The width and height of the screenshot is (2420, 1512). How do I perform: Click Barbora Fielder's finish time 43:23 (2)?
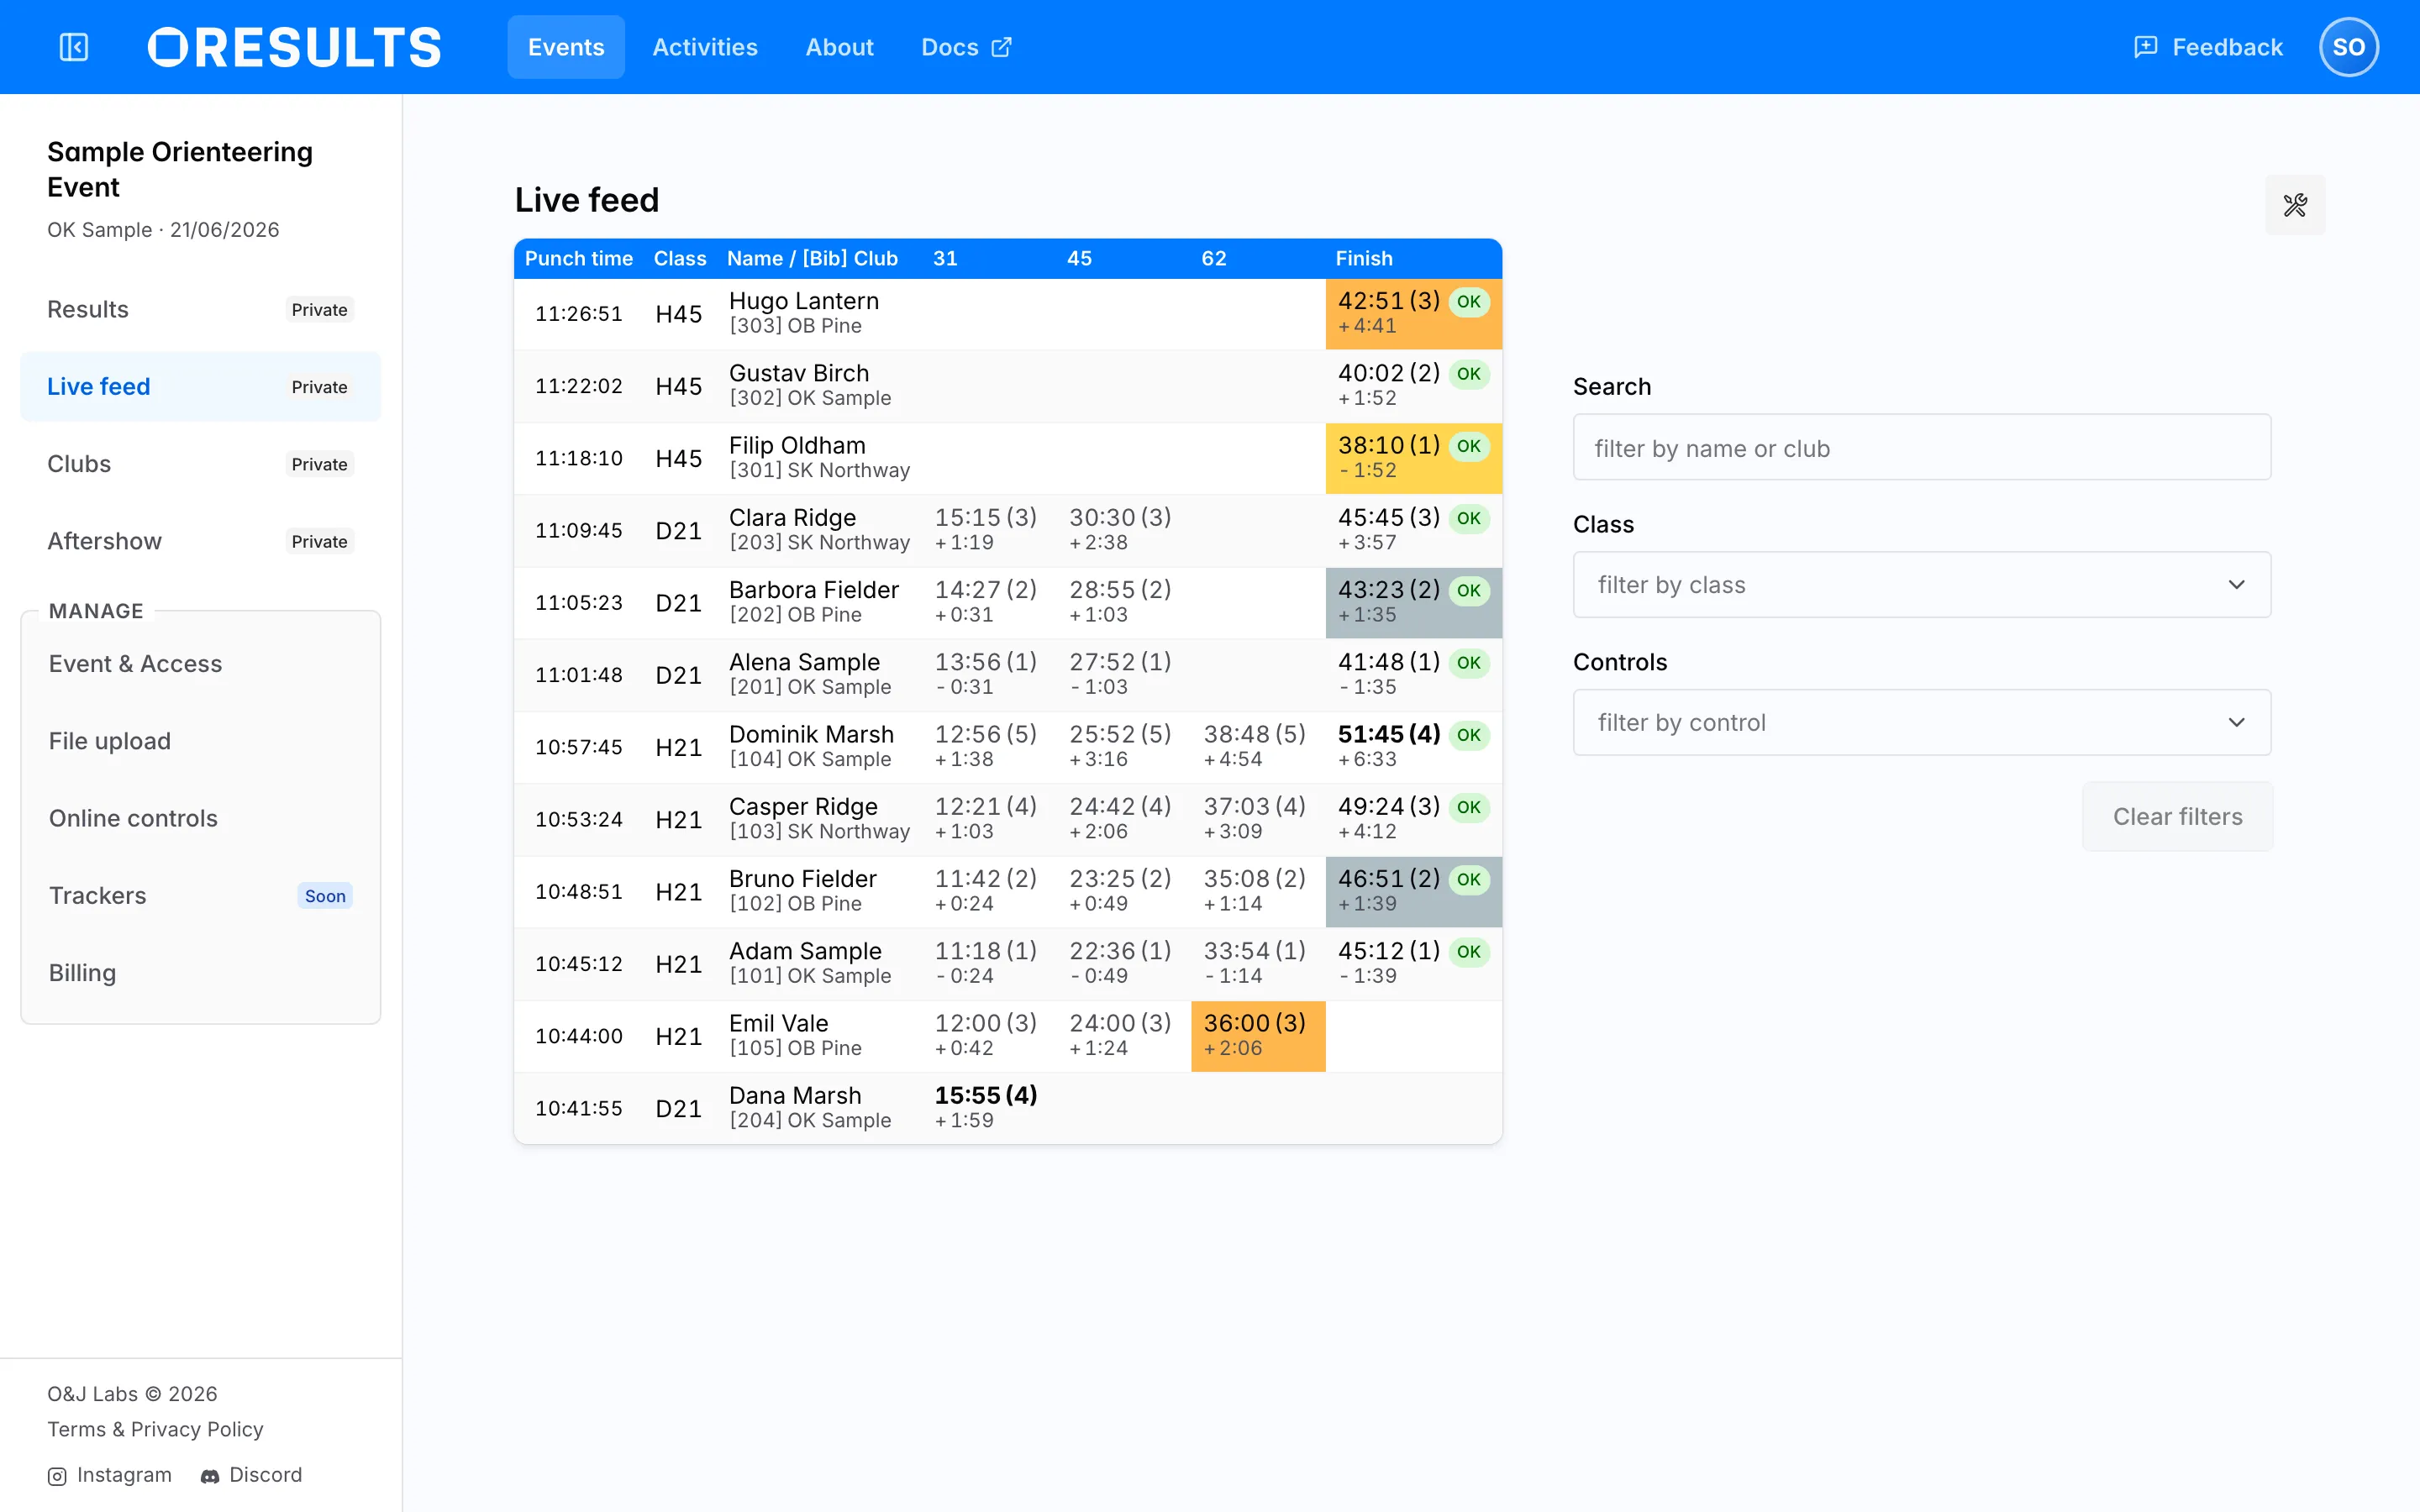[1389, 590]
